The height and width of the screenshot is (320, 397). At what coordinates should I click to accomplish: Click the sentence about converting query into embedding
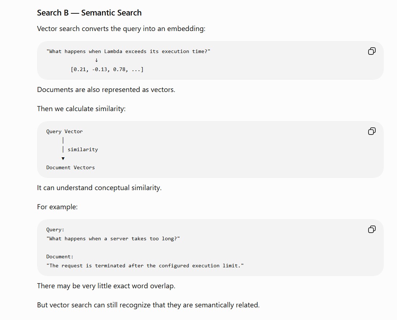click(x=121, y=29)
